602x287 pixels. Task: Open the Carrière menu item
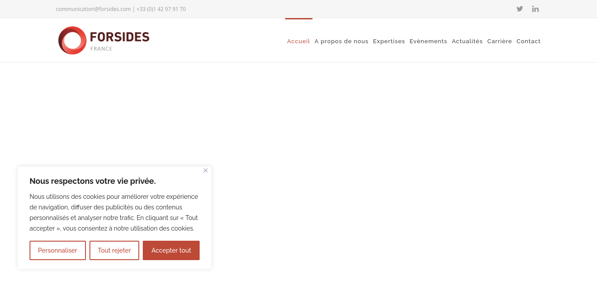coord(499,41)
